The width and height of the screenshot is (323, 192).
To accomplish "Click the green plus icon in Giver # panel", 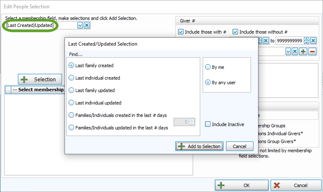I will click(303, 51).
